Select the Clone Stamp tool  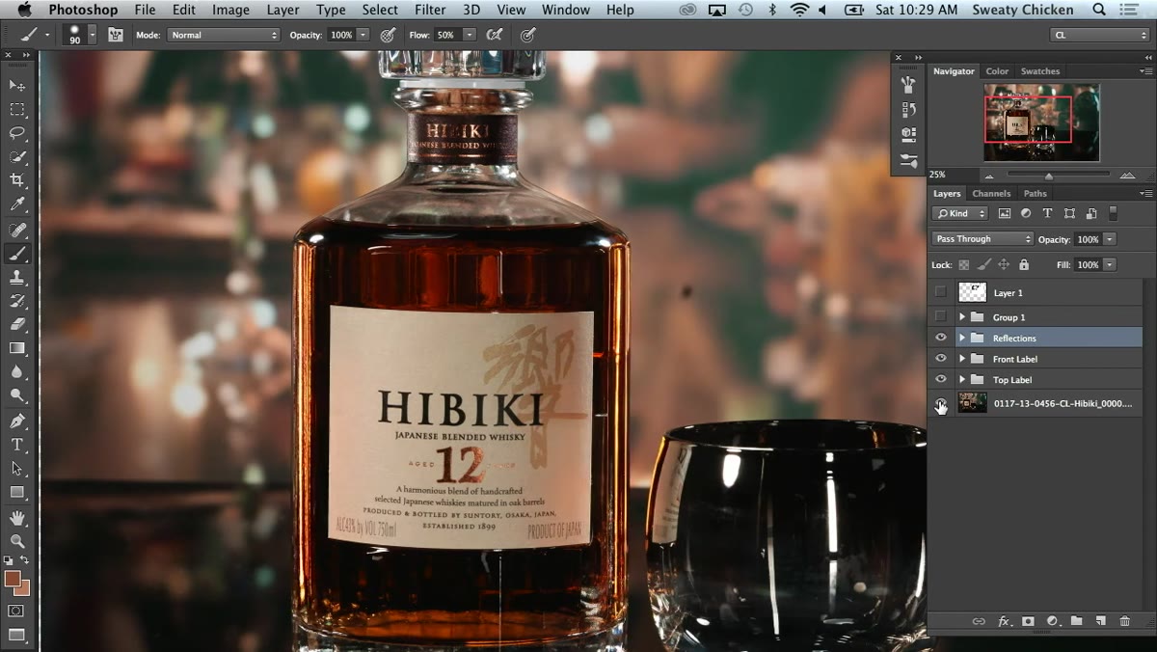(x=17, y=278)
